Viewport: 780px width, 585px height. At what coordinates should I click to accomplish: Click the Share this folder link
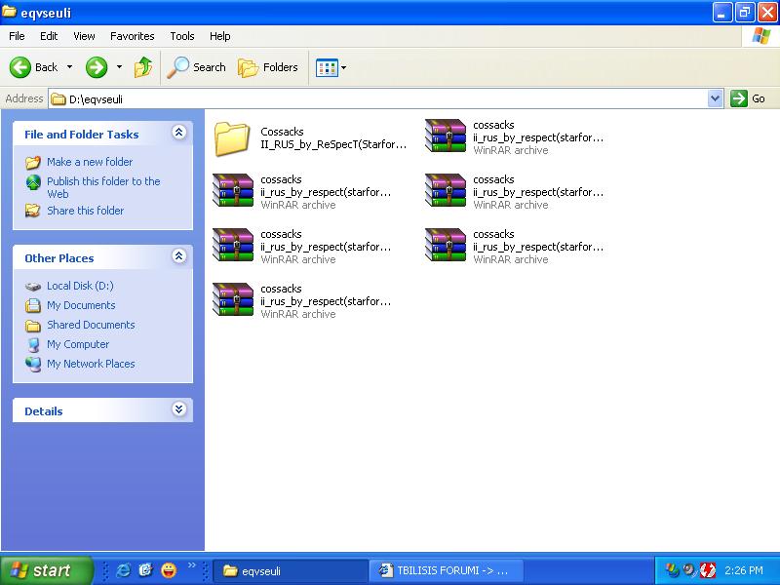85,211
